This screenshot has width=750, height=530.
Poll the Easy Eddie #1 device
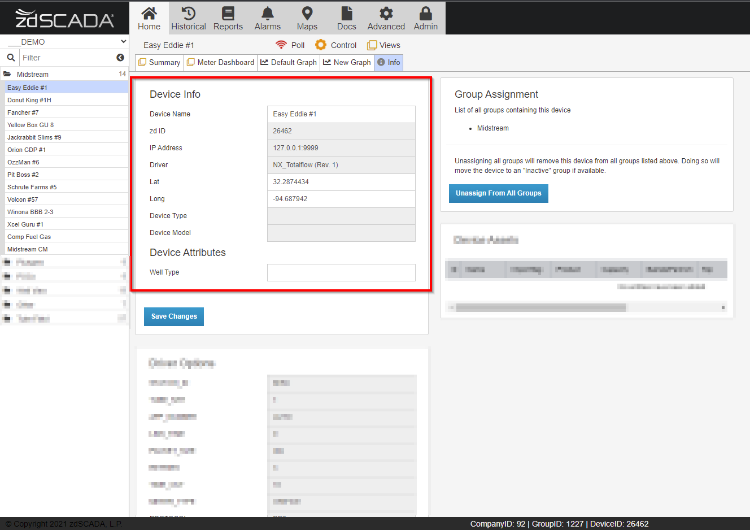coord(290,45)
